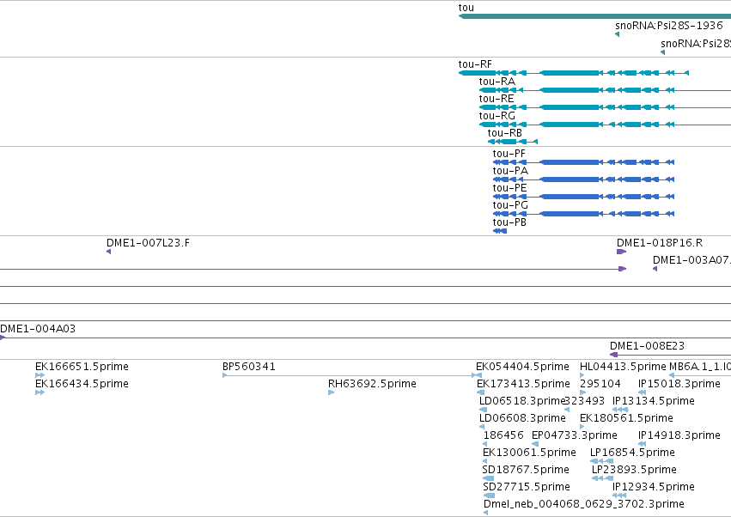Select the tou-PG protein label
The image size is (731, 517).
pyautogui.click(x=510, y=205)
